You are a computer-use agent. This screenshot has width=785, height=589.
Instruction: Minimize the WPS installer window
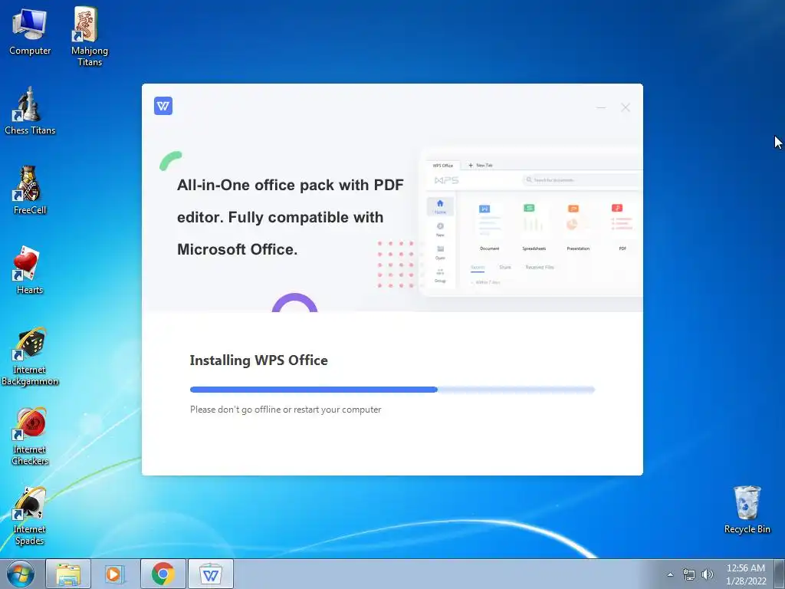pos(601,107)
